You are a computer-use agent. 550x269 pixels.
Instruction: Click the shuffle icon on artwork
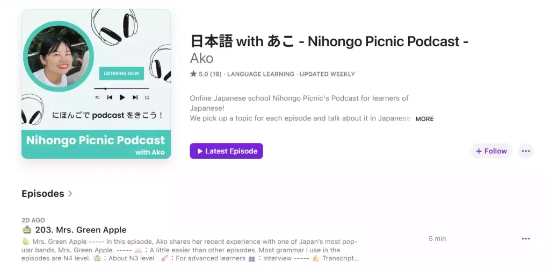(98, 97)
